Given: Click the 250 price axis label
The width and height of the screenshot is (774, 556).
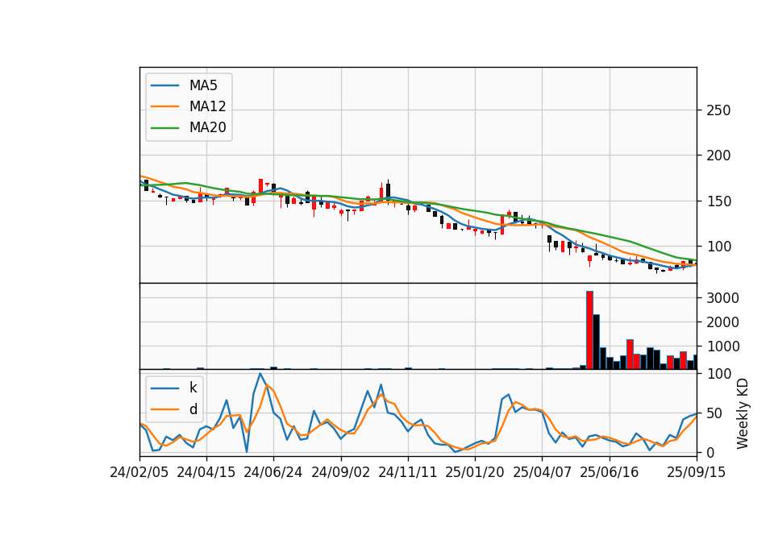Looking at the screenshot, I should [x=718, y=110].
